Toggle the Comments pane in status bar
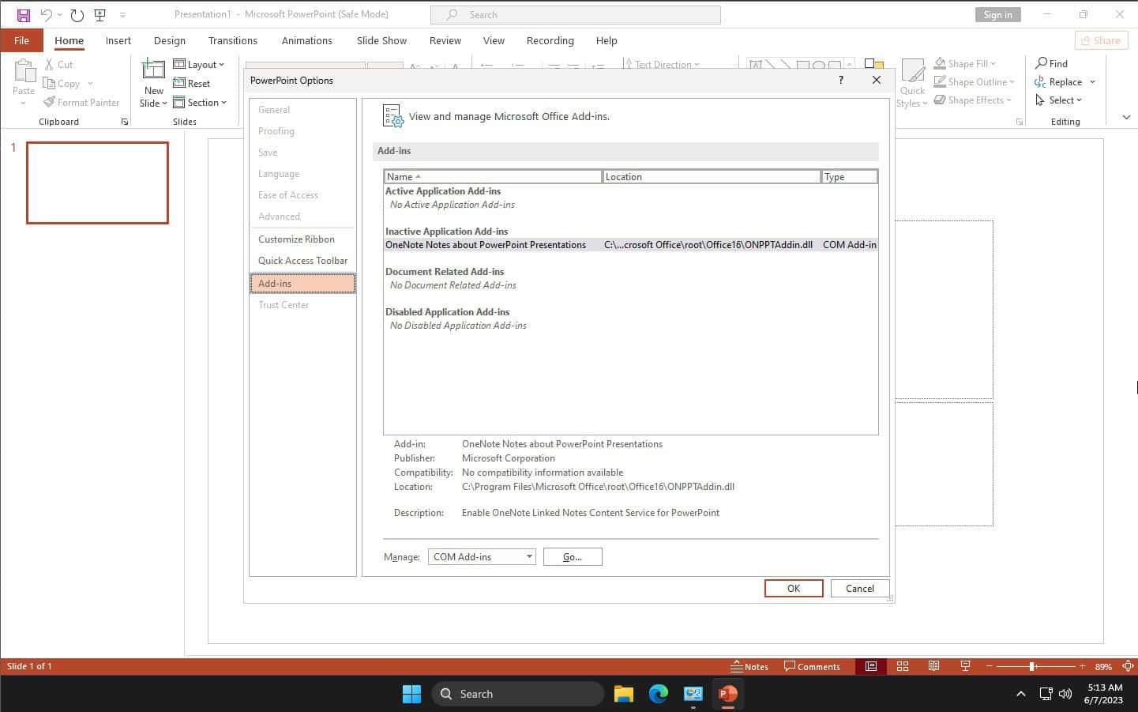1138x712 pixels. click(812, 666)
